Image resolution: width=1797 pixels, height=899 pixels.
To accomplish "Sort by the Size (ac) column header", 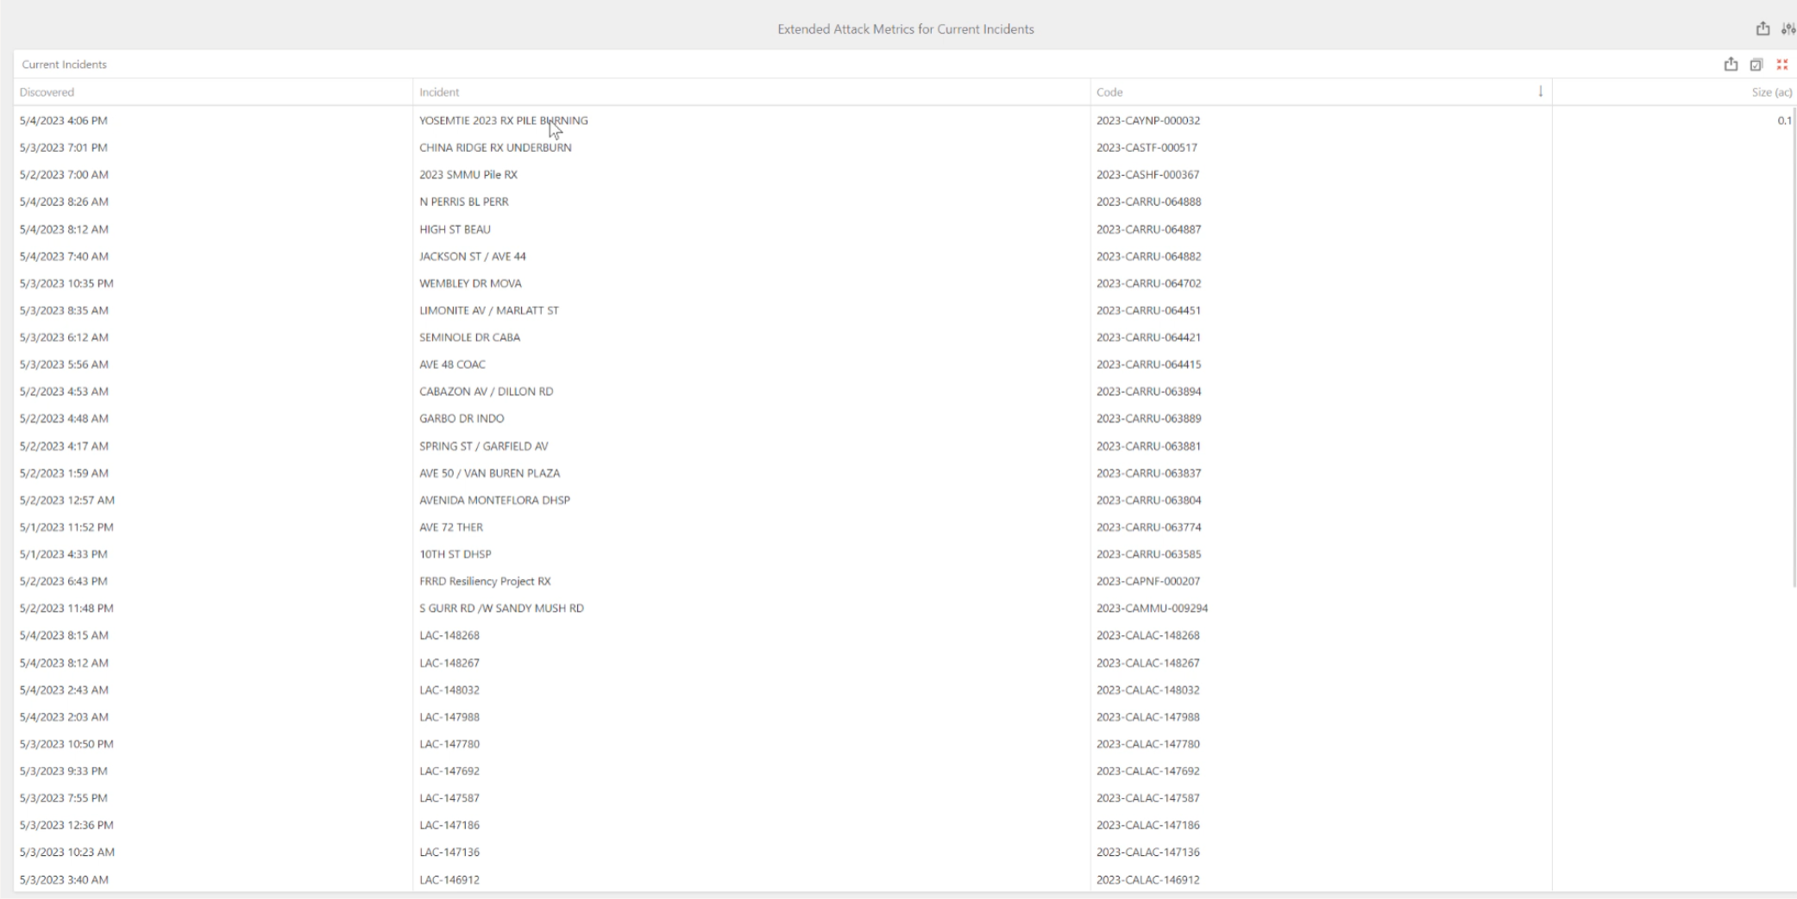I will point(1771,92).
